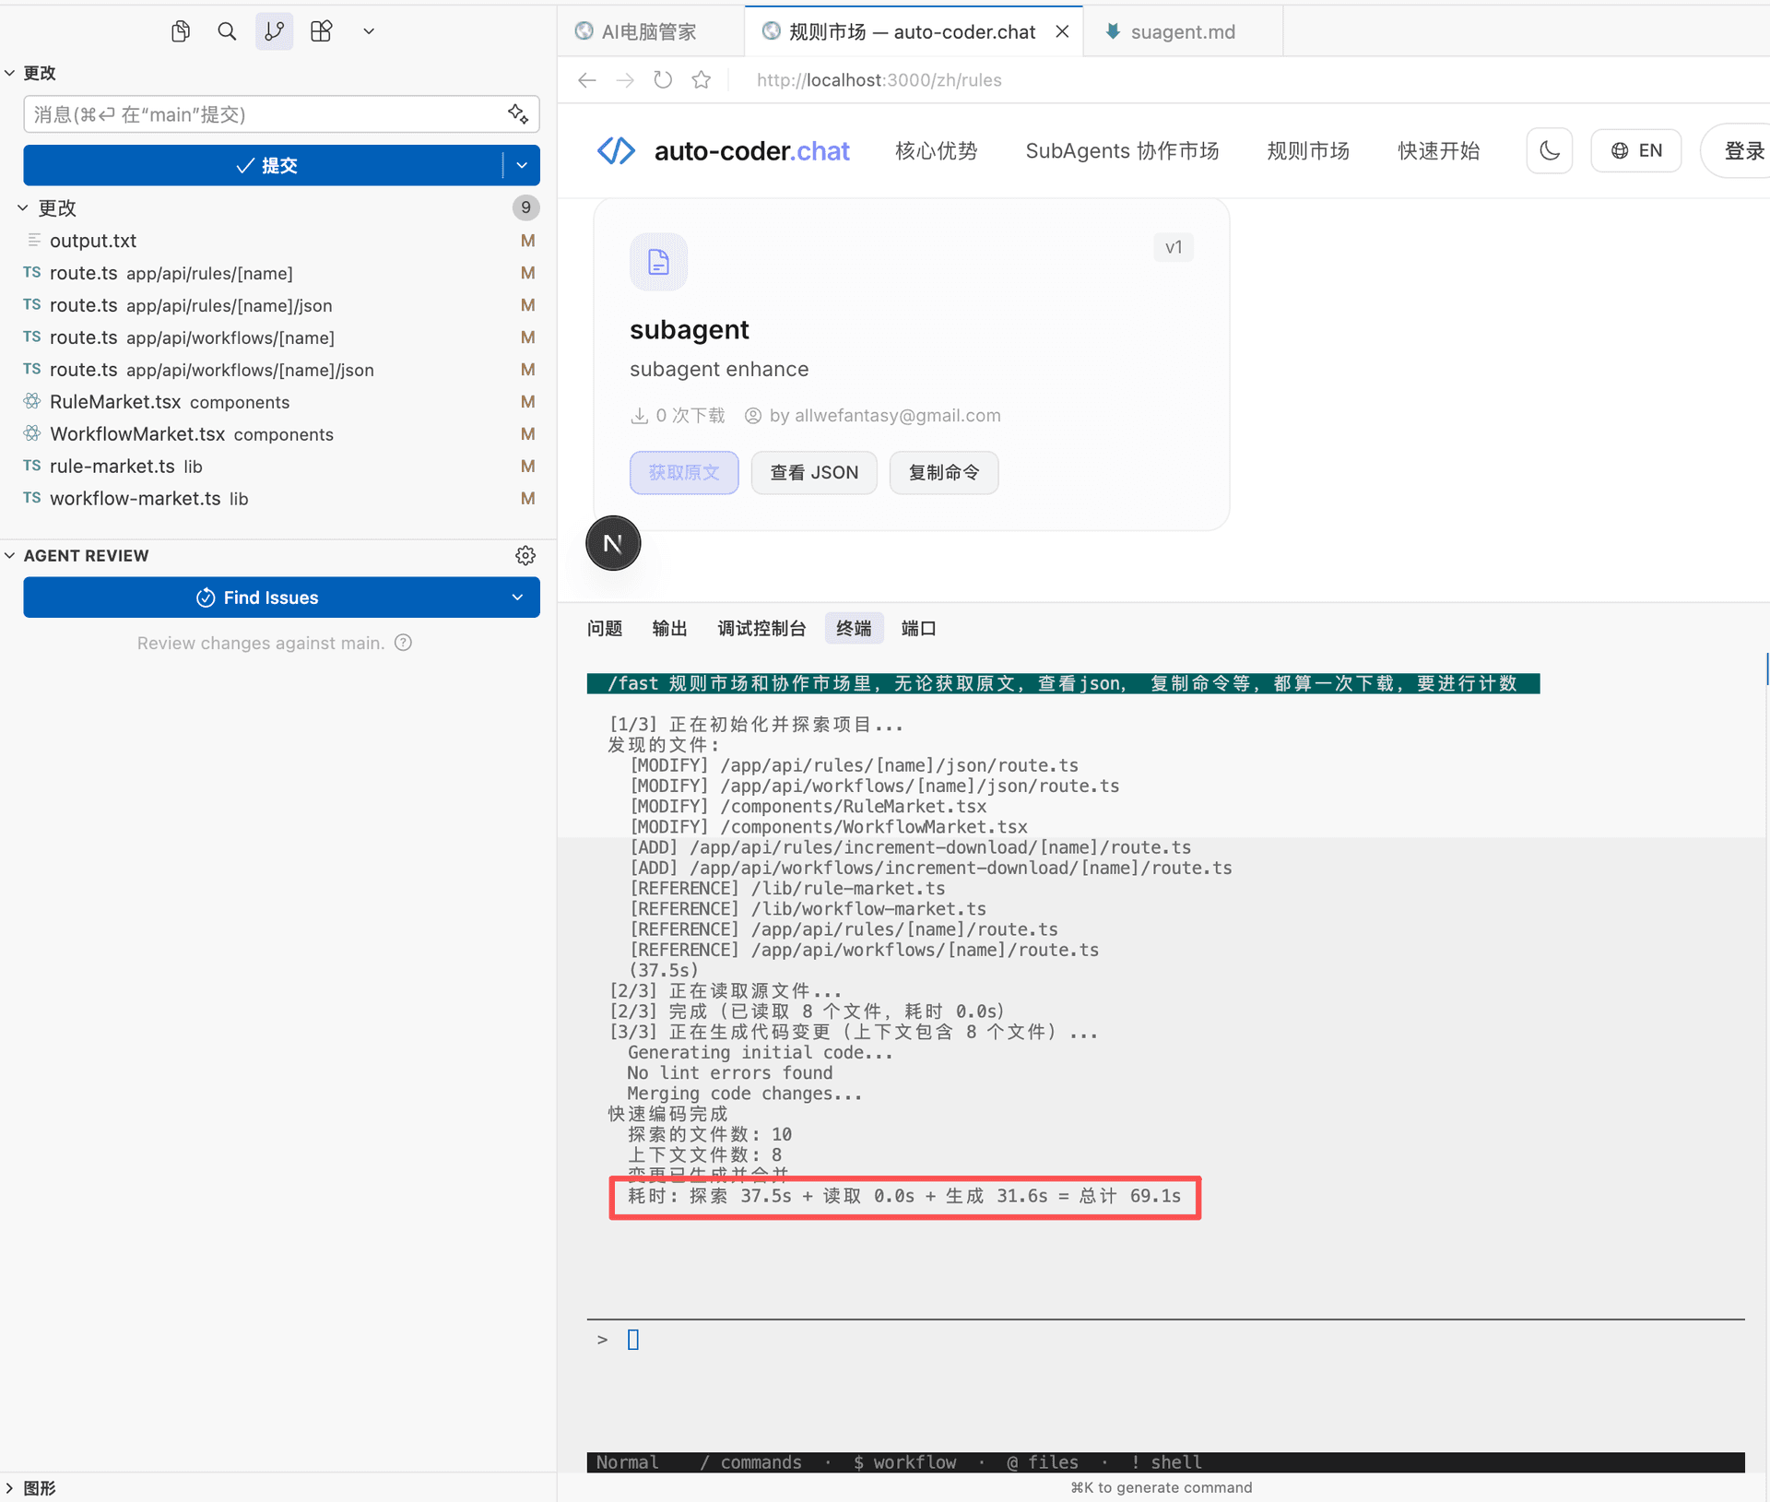
Task: Open Agent Review settings gear
Action: click(525, 555)
